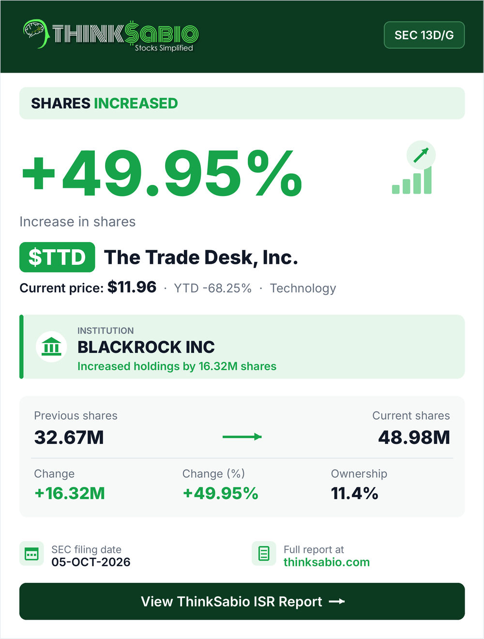Image resolution: width=484 pixels, height=639 pixels.
Task: Click View ThinkSabio ISR Report button
Action: pyautogui.click(x=242, y=601)
